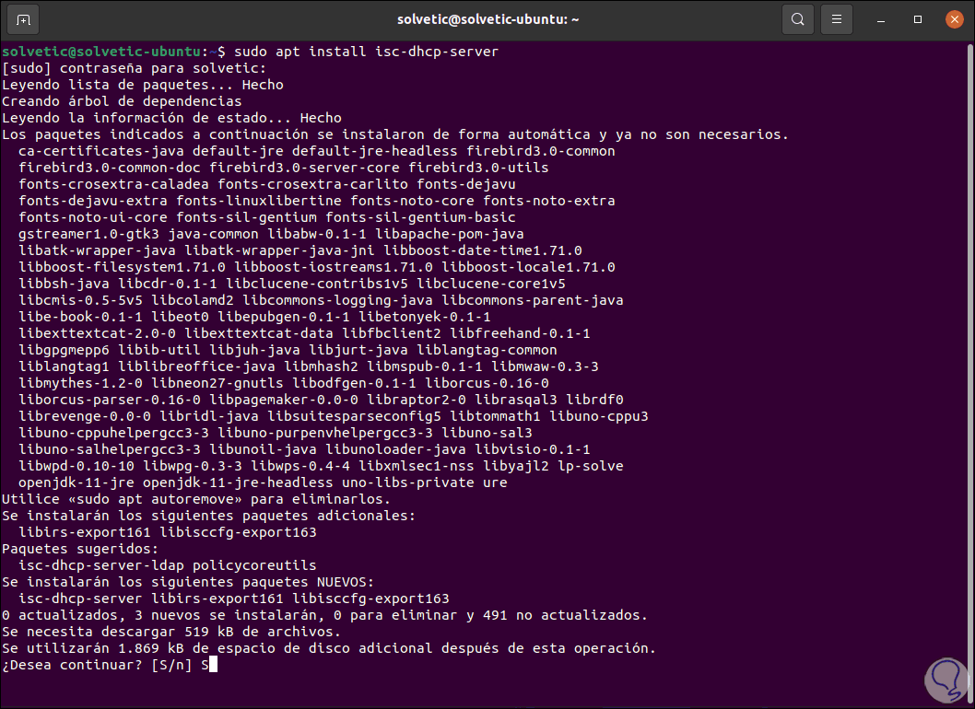This screenshot has width=975, height=709.
Task: Click the 'liblangtag-common' package name
Action: (x=487, y=351)
